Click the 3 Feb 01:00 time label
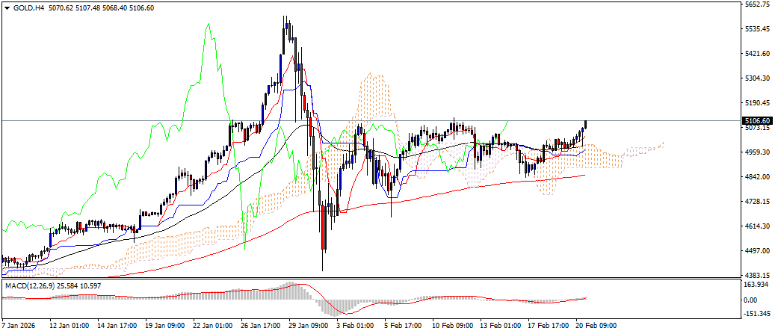Screen dimensions: 775x334 coord(356,326)
